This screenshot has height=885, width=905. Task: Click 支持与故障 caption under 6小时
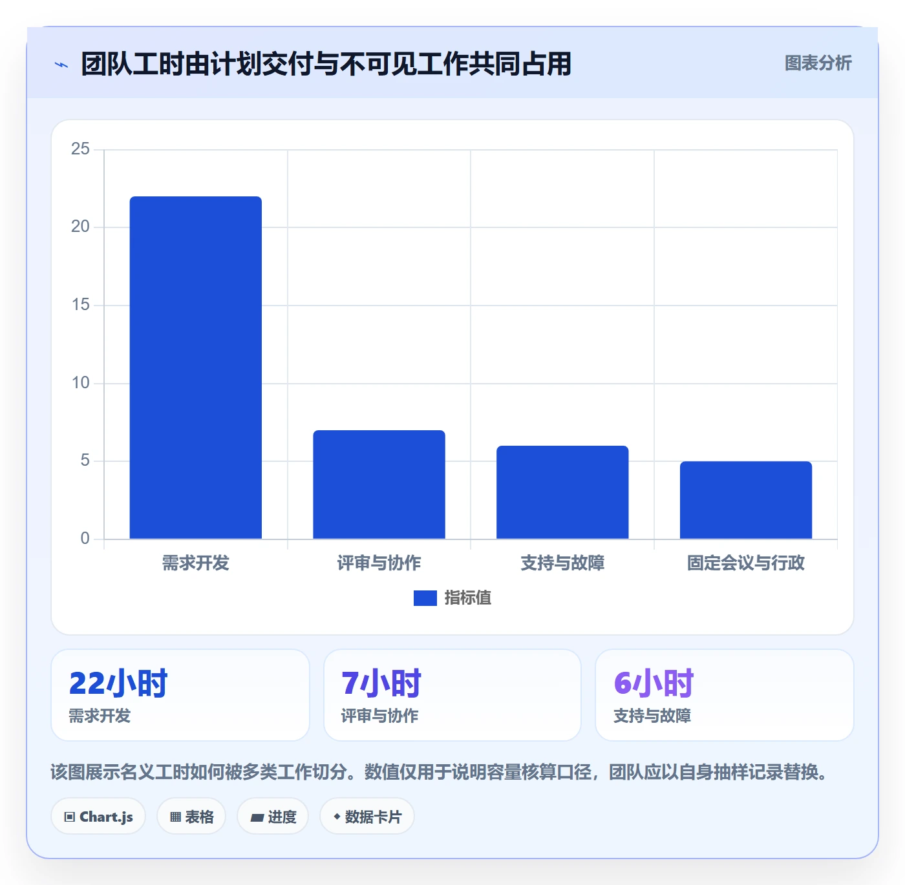click(652, 716)
